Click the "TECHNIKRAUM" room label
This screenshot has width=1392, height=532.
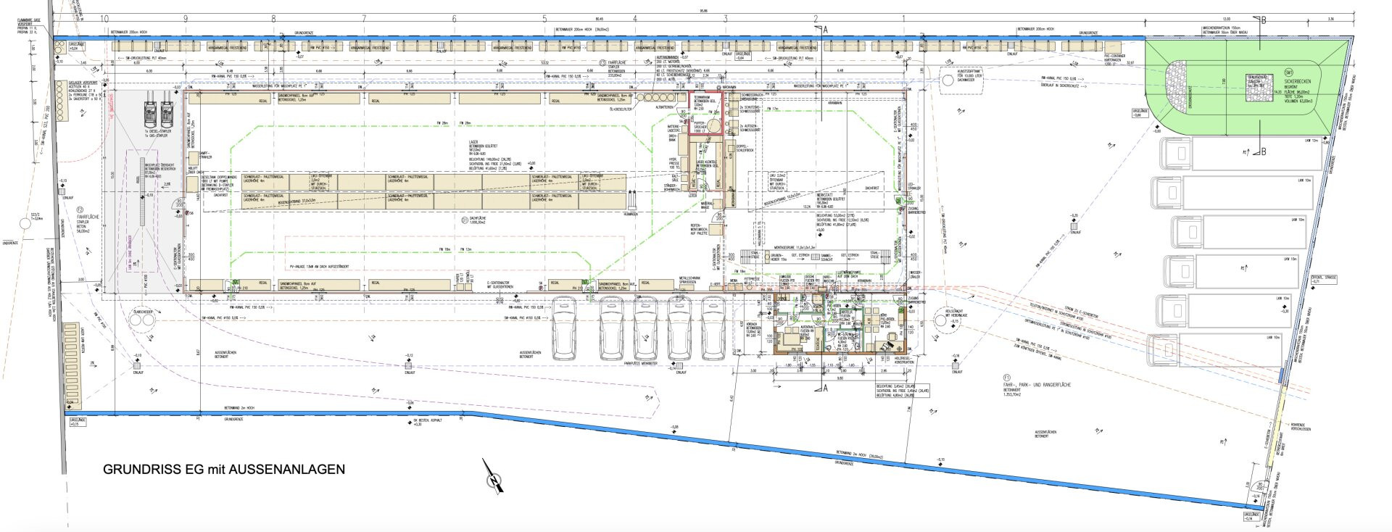pos(701,97)
